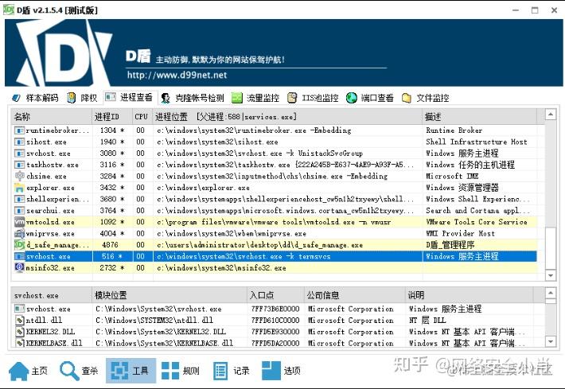Click the chsime.exe process icon
The width and height of the screenshot is (565, 389).
click(19, 176)
